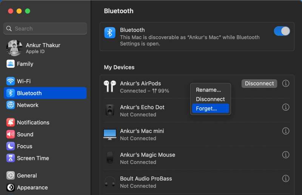Click Boult Audio ProBass headphones icon
Image resolution: width=302 pixels, height=195 pixels.
click(110, 182)
